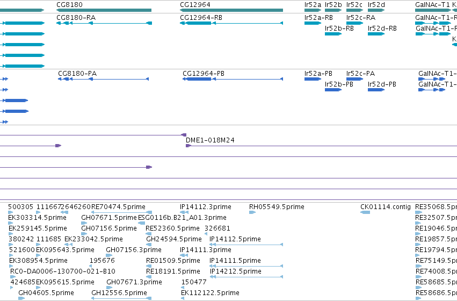Select the EK233042.5prime EST label

point(93,239)
